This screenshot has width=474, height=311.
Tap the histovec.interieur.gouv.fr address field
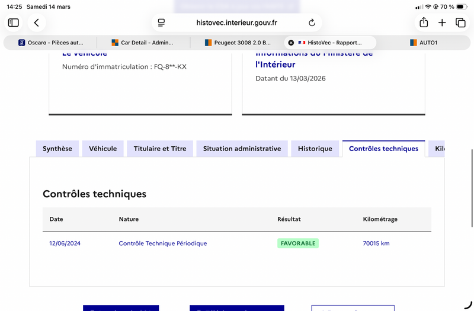[236, 23]
